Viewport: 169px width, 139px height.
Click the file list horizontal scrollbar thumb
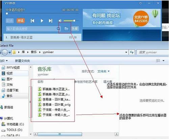[60, 134]
